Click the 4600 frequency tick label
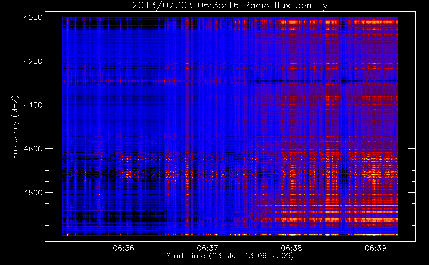This screenshot has width=429, height=265. coord(33,149)
